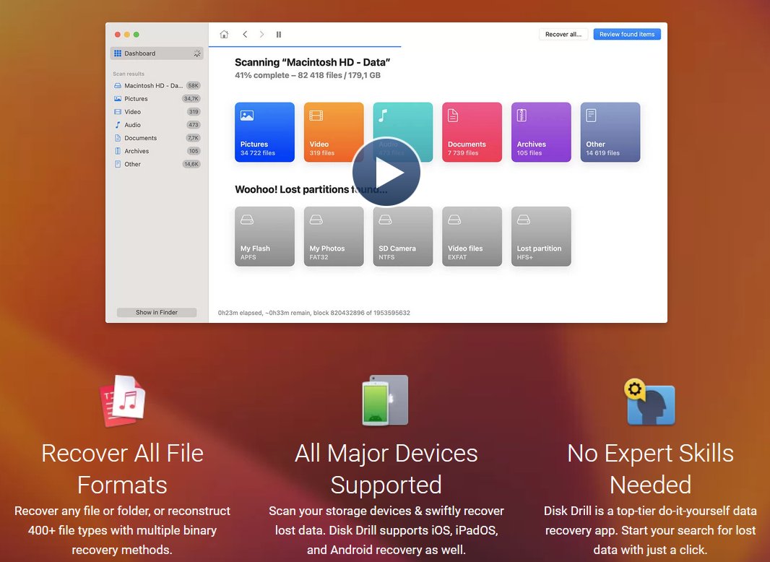Click the Other file icon in sidebar
Screen dimensions: 770x562
(x=118, y=164)
